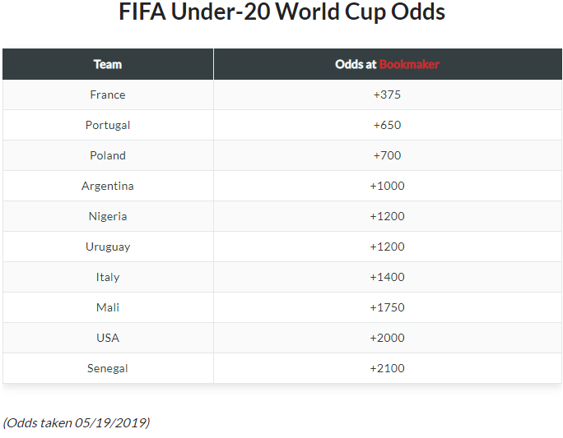Select the Poland team cell
Viewport: 563px width, 438px height.
[x=108, y=155]
